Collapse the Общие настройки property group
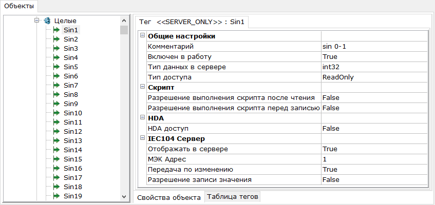The width and height of the screenshot is (435, 205). coord(143,35)
